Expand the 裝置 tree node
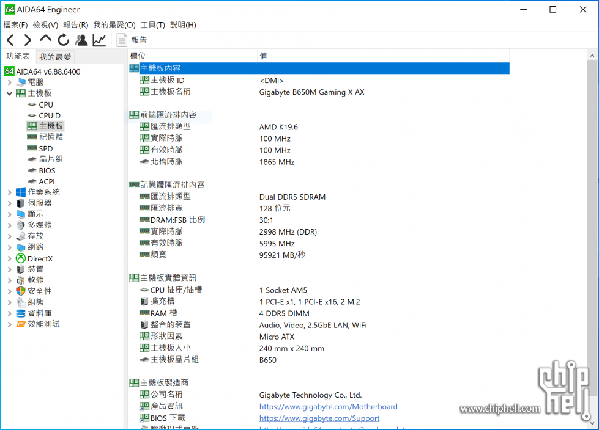Screen dimensions: 599x430 10,269
